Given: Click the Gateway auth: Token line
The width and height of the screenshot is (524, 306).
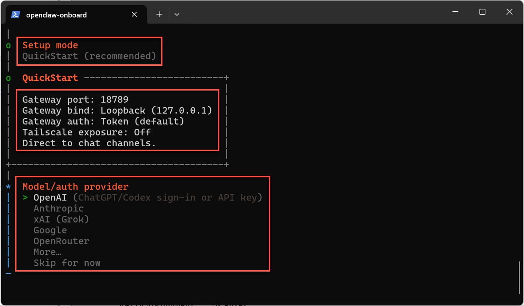Looking at the screenshot, I should (103, 121).
